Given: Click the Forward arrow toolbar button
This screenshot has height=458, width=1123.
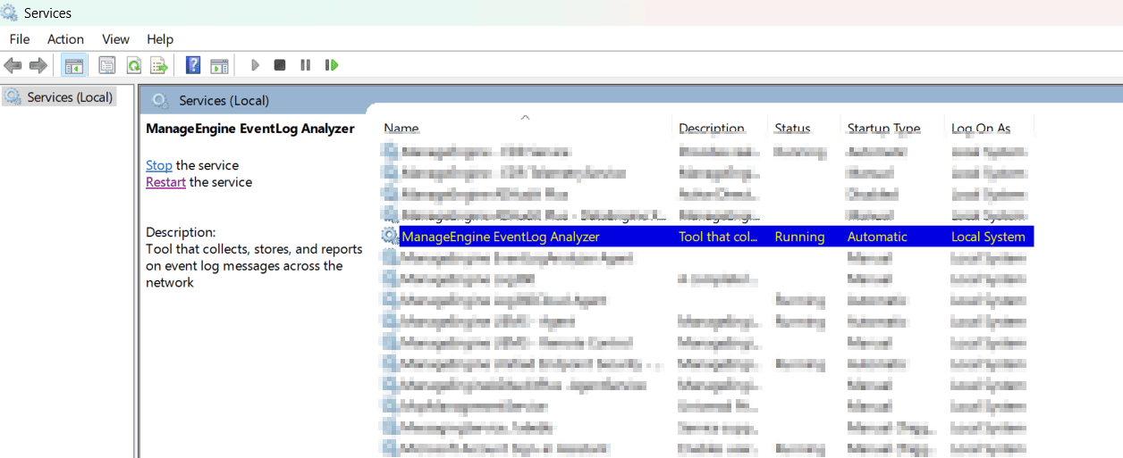Looking at the screenshot, I should point(38,65).
